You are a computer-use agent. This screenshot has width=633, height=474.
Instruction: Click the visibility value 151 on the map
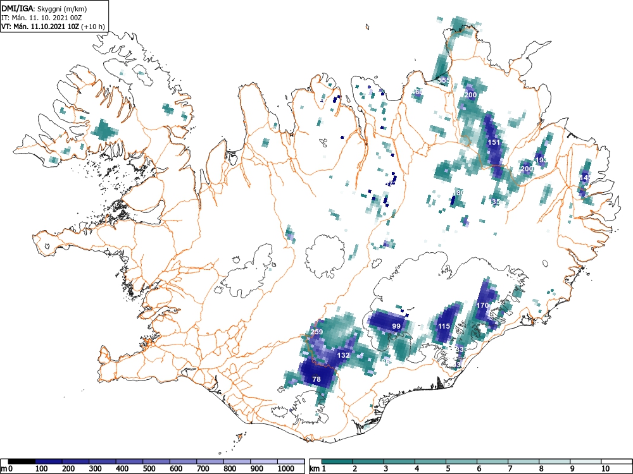pos(494,142)
